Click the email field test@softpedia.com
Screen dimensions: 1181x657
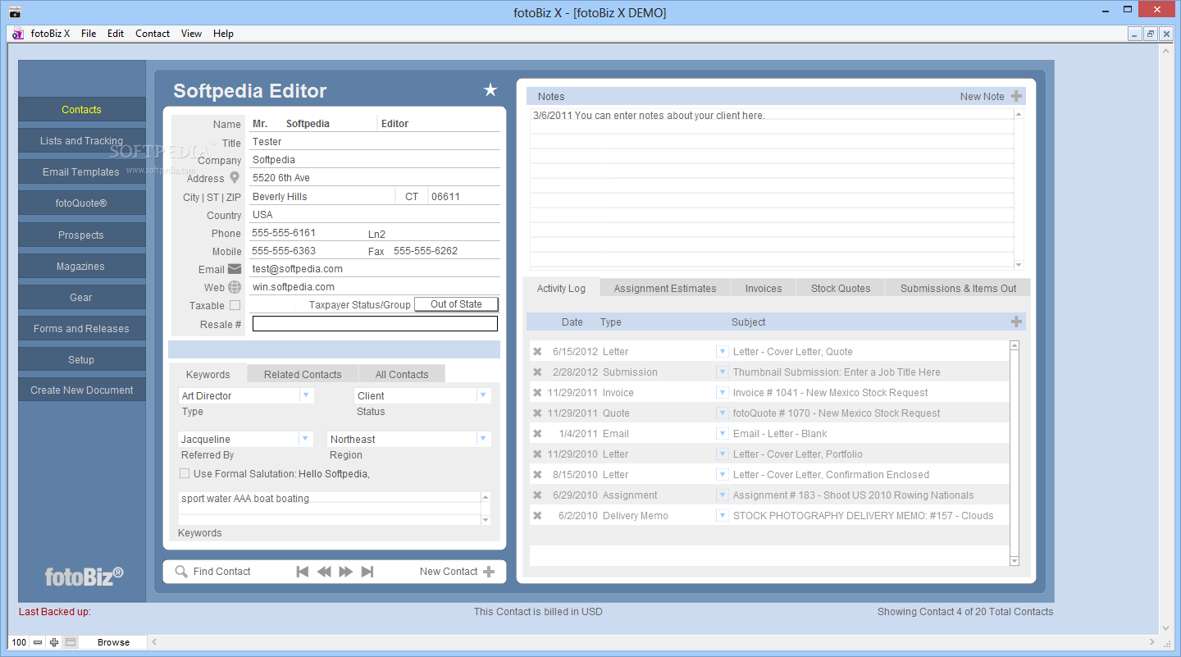375,269
